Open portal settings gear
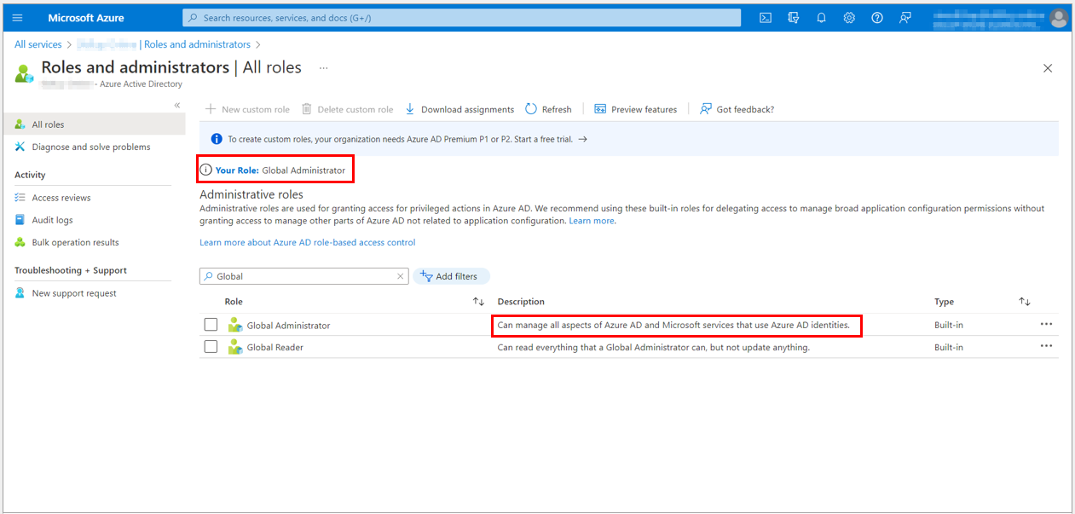The image size is (1075, 514). click(849, 18)
